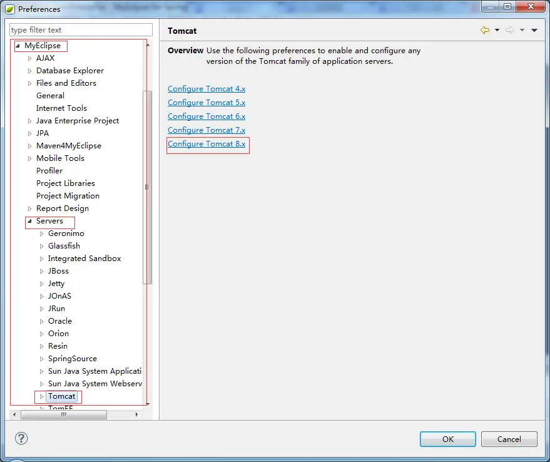Click the vertical scrollbar up arrow

pos(148,45)
